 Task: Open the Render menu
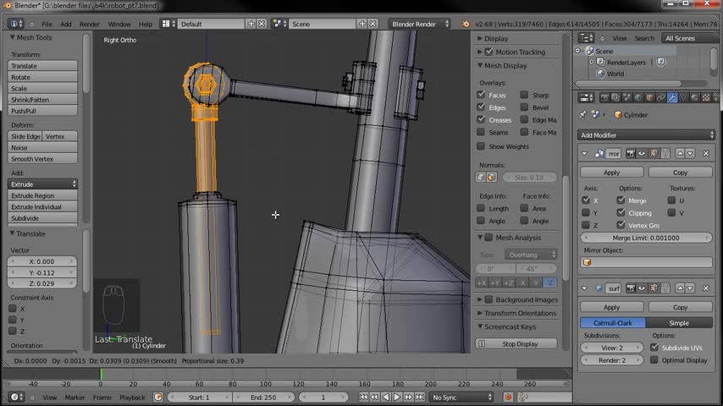click(89, 24)
